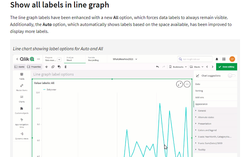Image resolution: width=251 pixels, height=157 pixels.
Task: Click the cut scissors icon in toolbar
Action: pyautogui.click(x=46, y=67)
